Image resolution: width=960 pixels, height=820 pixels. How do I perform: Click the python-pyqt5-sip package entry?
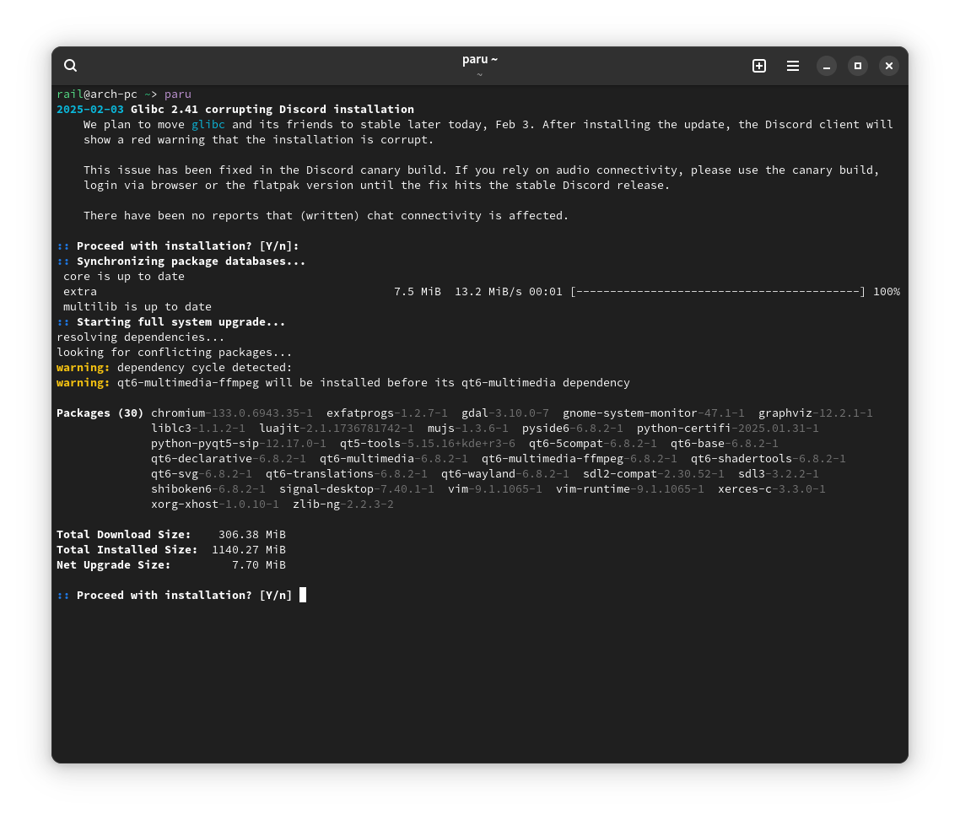coord(238,444)
